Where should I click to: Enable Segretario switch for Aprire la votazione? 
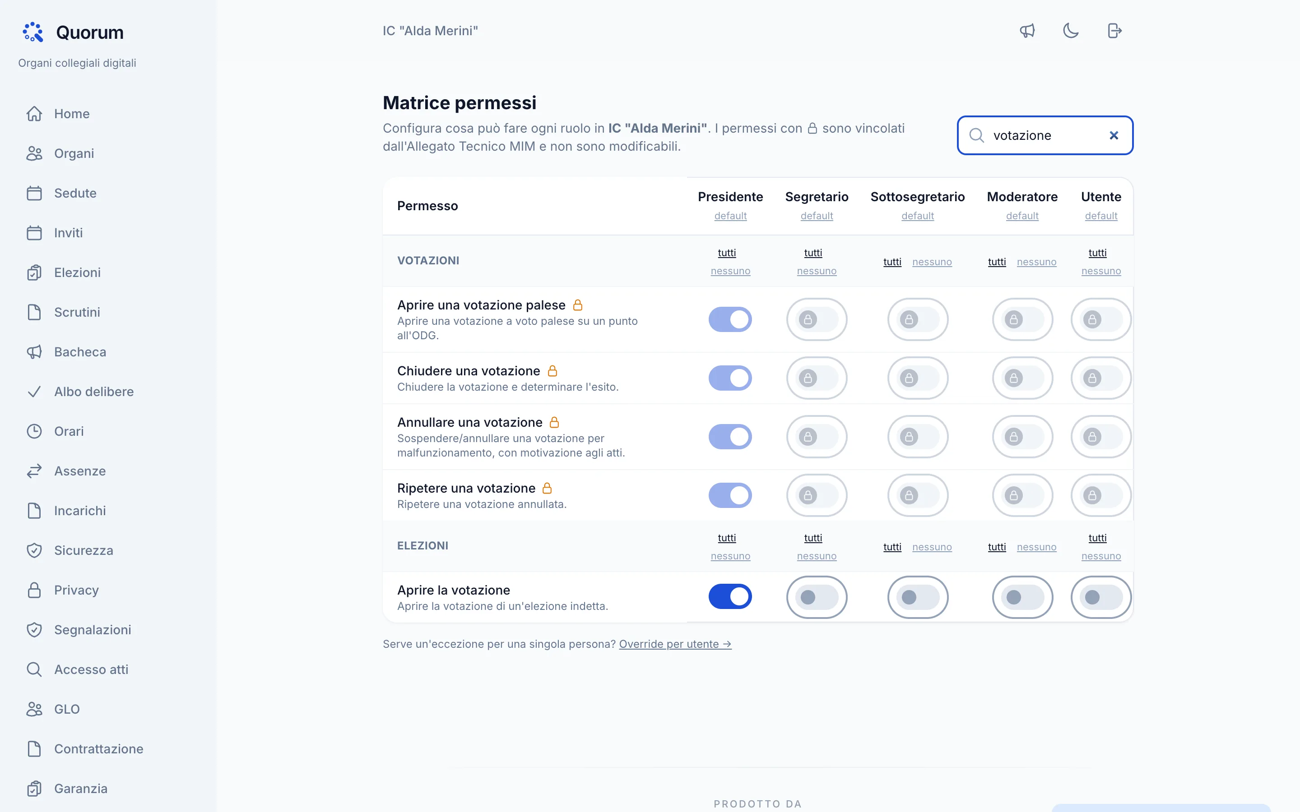817,597
